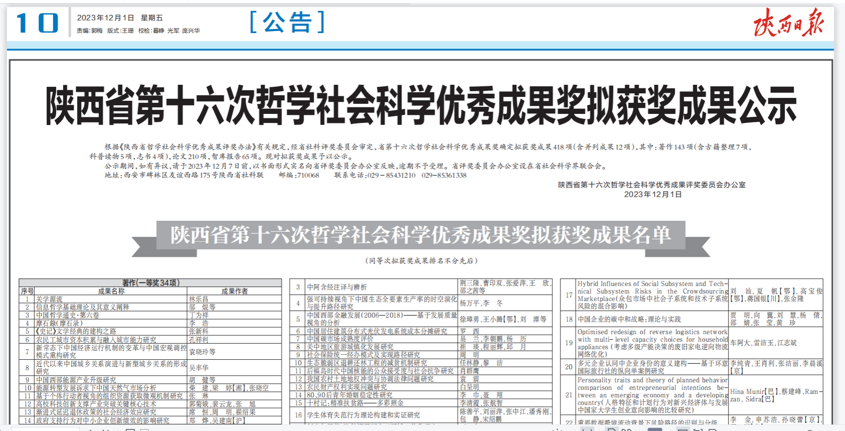Click the subtitle 同等次拟获奖成果排名不分先后
This screenshot has width=845, height=431.
[420, 260]
